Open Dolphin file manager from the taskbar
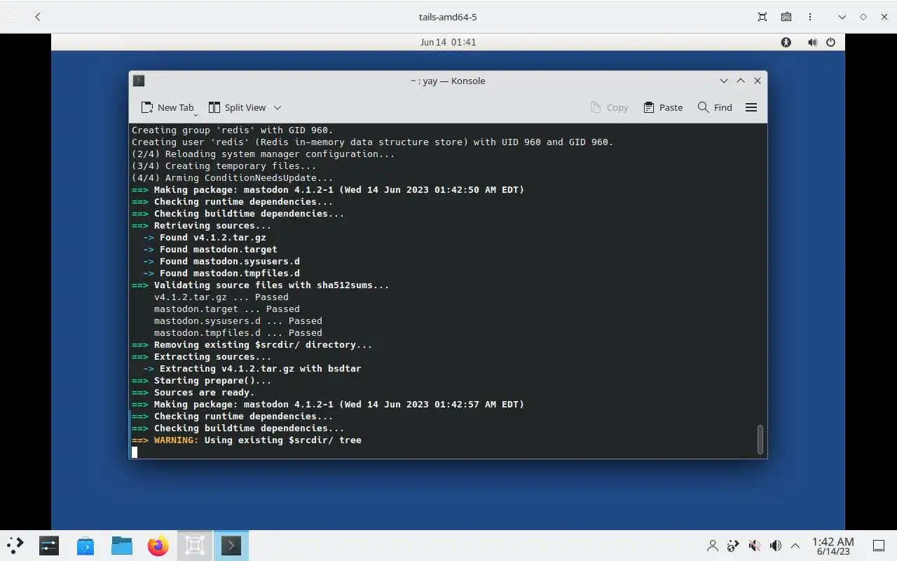 click(122, 546)
